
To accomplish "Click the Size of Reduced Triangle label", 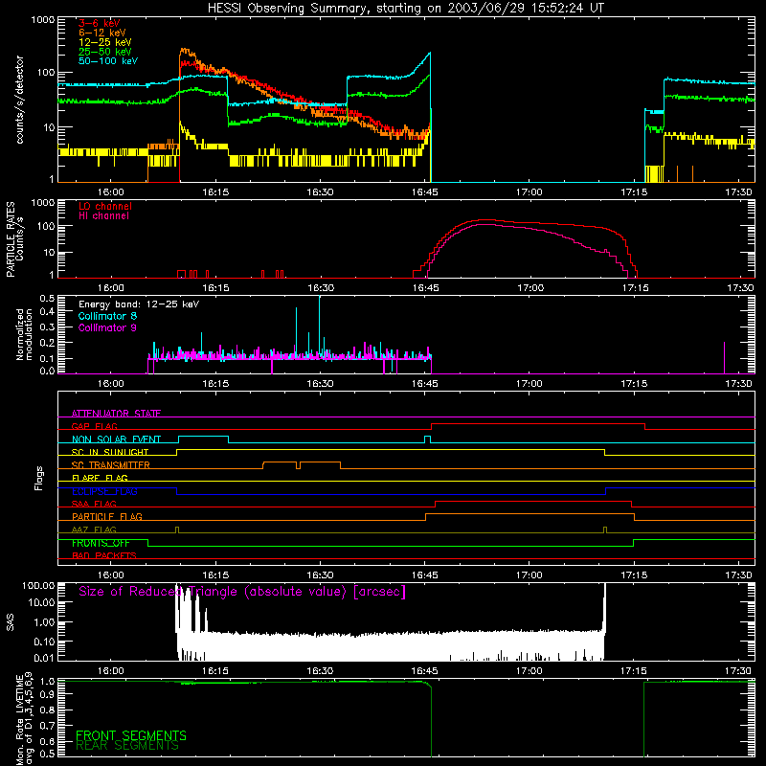I will tap(242, 592).
